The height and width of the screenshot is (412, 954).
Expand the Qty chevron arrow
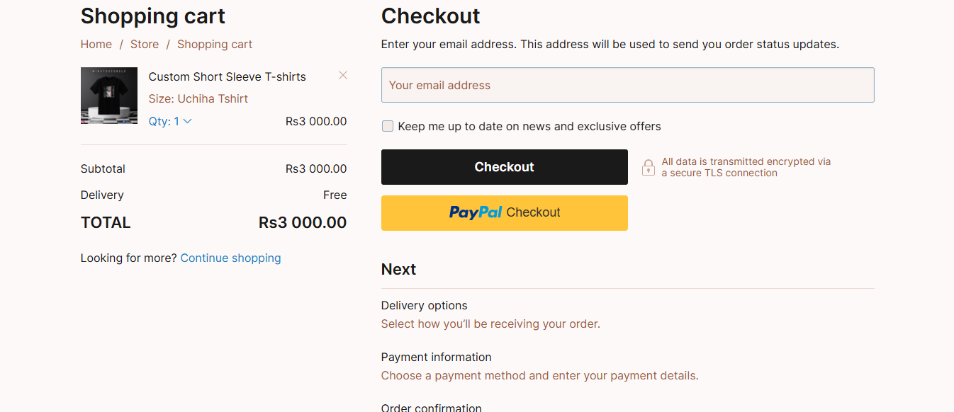[x=187, y=121]
